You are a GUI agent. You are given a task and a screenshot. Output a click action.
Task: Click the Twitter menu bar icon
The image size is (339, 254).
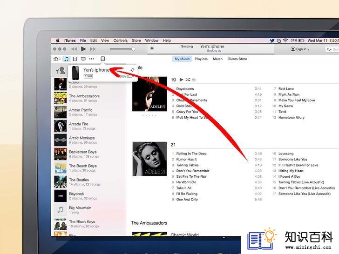point(272,40)
